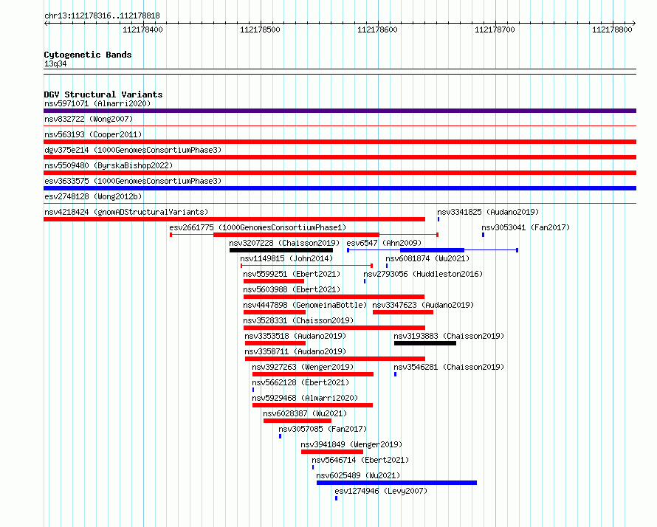
Task: Click the black nsv3207228 variant bar
Action: click(281, 250)
